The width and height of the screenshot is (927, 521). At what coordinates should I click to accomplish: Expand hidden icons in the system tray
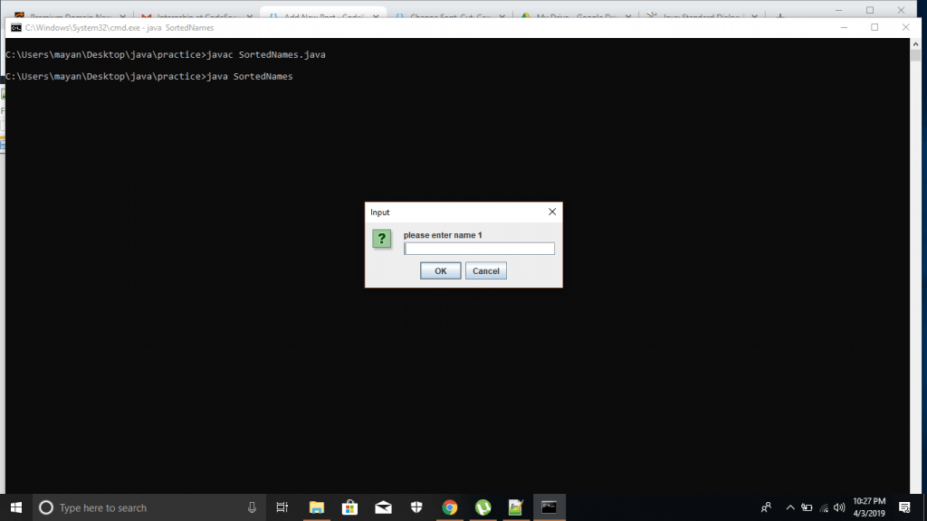click(789, 507)
